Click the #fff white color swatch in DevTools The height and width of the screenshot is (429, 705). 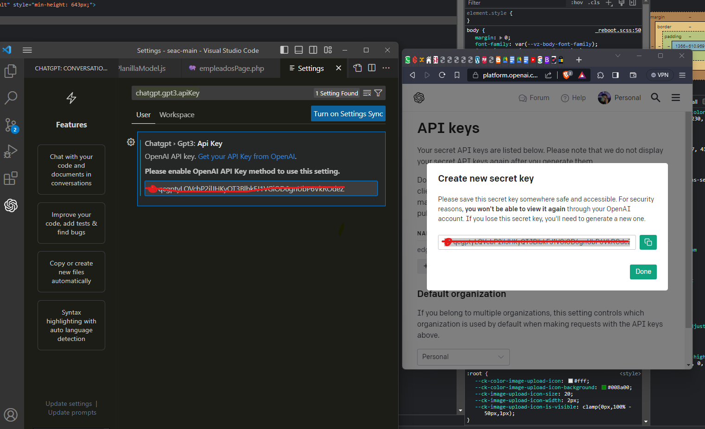[x=571, y=381]
